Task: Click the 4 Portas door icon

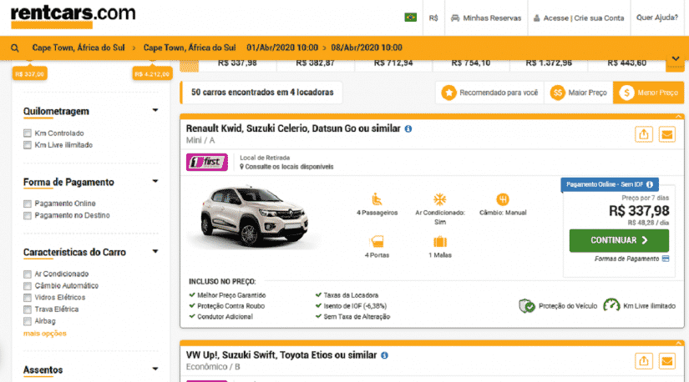Action: (377, 242)
